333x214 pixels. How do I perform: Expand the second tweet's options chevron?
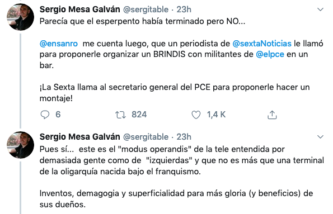[x=320, y=137]
